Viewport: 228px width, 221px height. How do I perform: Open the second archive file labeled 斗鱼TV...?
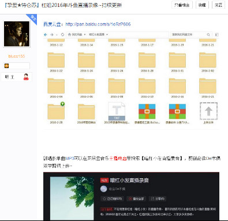tap(177, 111)
